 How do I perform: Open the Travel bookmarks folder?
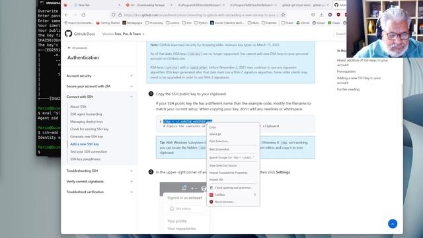[288, 23]
